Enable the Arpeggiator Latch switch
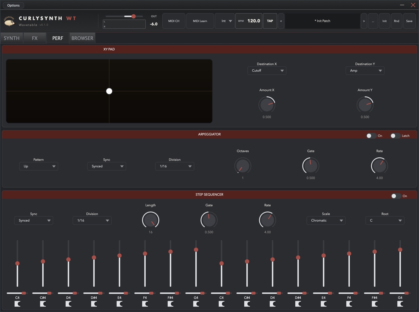This screenshot has width=419, height=312. (395, 136)
